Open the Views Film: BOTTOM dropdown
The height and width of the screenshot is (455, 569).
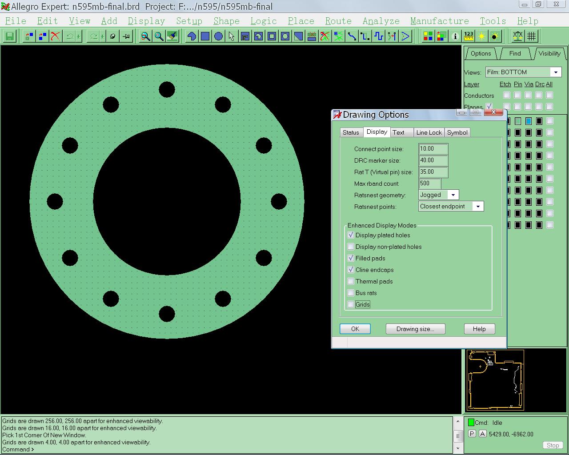[556, 72]
